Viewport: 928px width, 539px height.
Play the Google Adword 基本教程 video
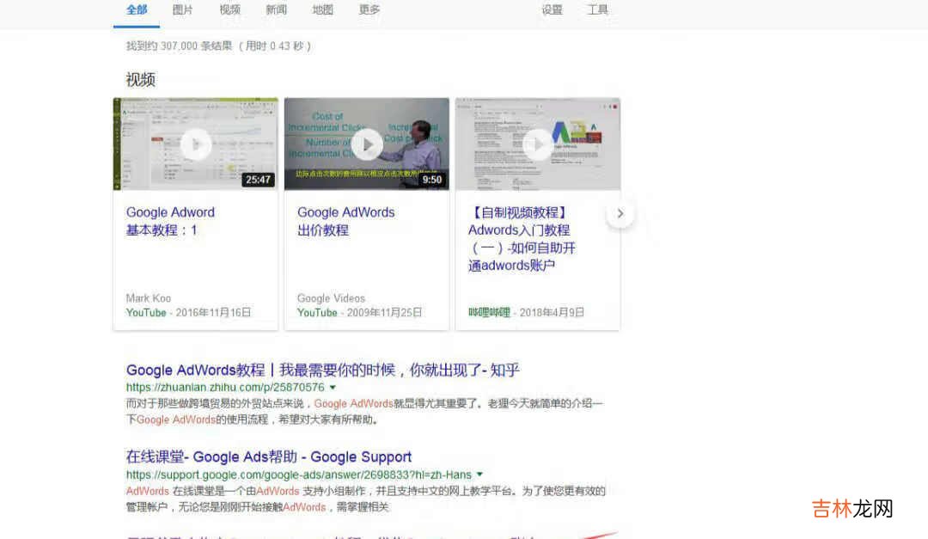click(x=196, y=144)
